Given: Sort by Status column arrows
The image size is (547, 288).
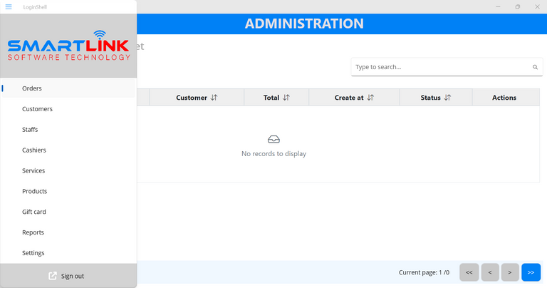Looking at the screenshot, I should coord(447,98).
